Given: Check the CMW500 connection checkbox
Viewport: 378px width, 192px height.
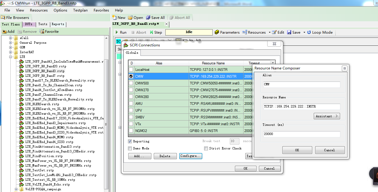Looking at the screenshot, I should 131,83.
